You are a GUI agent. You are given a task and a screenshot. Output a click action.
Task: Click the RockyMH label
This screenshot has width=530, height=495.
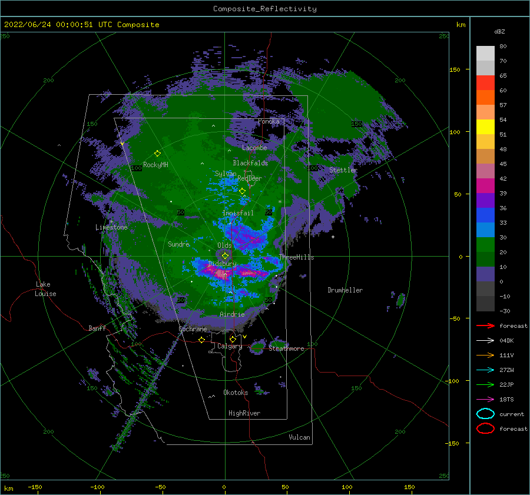click(x=155, y=165)
